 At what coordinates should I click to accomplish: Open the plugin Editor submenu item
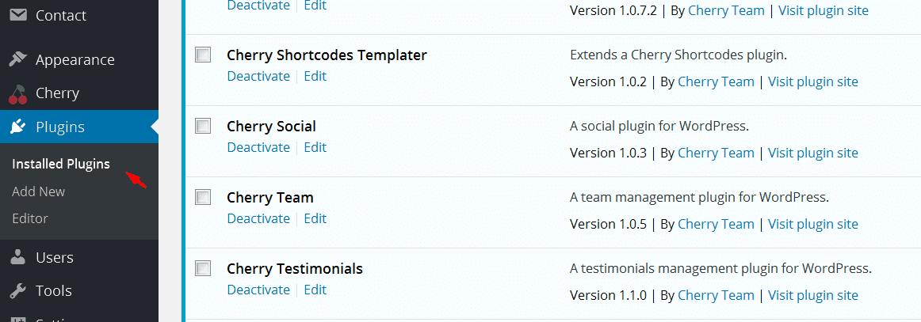click(x=30, y=218)
